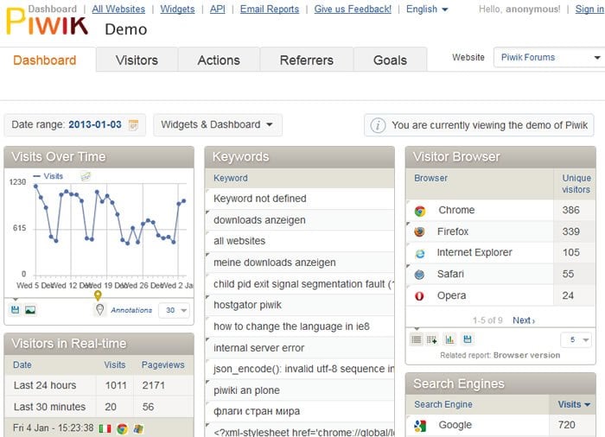
Task: Open the English language dropdown
Action: pos(427,9)
